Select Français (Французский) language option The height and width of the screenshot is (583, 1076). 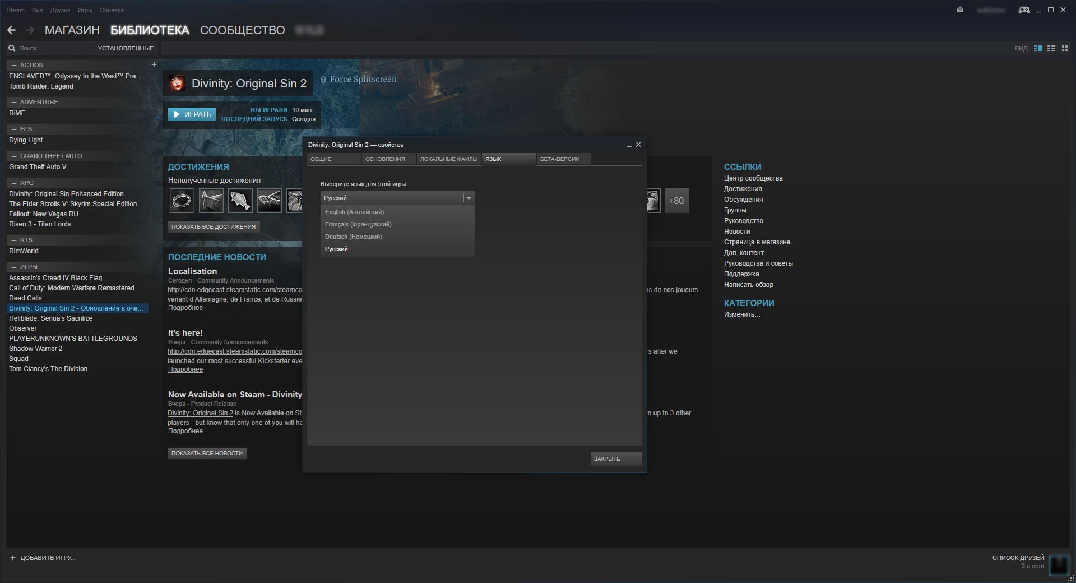click(x=397, y=224)
